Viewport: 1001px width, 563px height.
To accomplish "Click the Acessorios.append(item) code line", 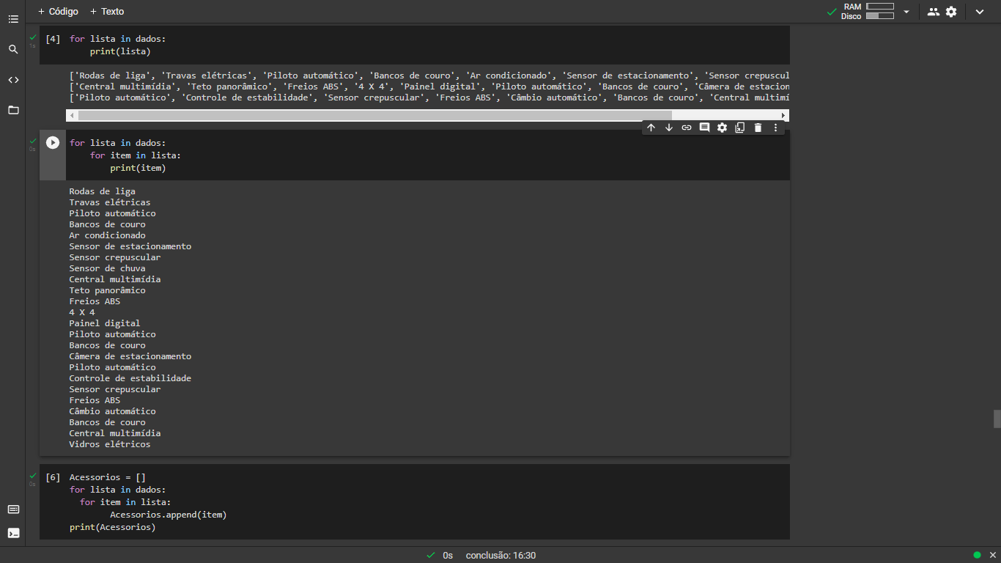I will coord(169,515).
